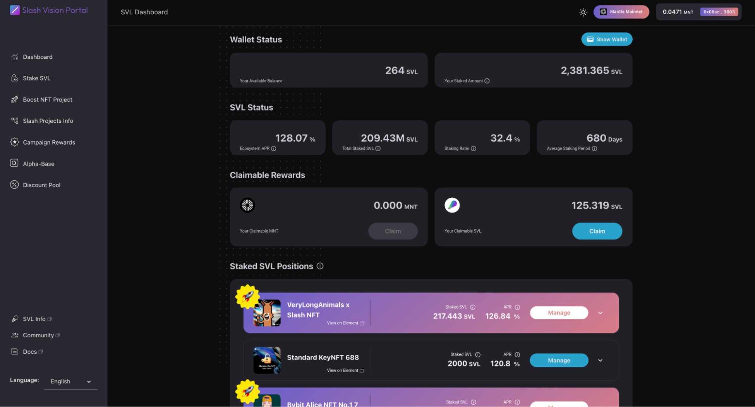The height and width of the screenshot is (407, 755).
Task: Click the Dashboard chart icon in sidebar
Action: click(15, 57)
